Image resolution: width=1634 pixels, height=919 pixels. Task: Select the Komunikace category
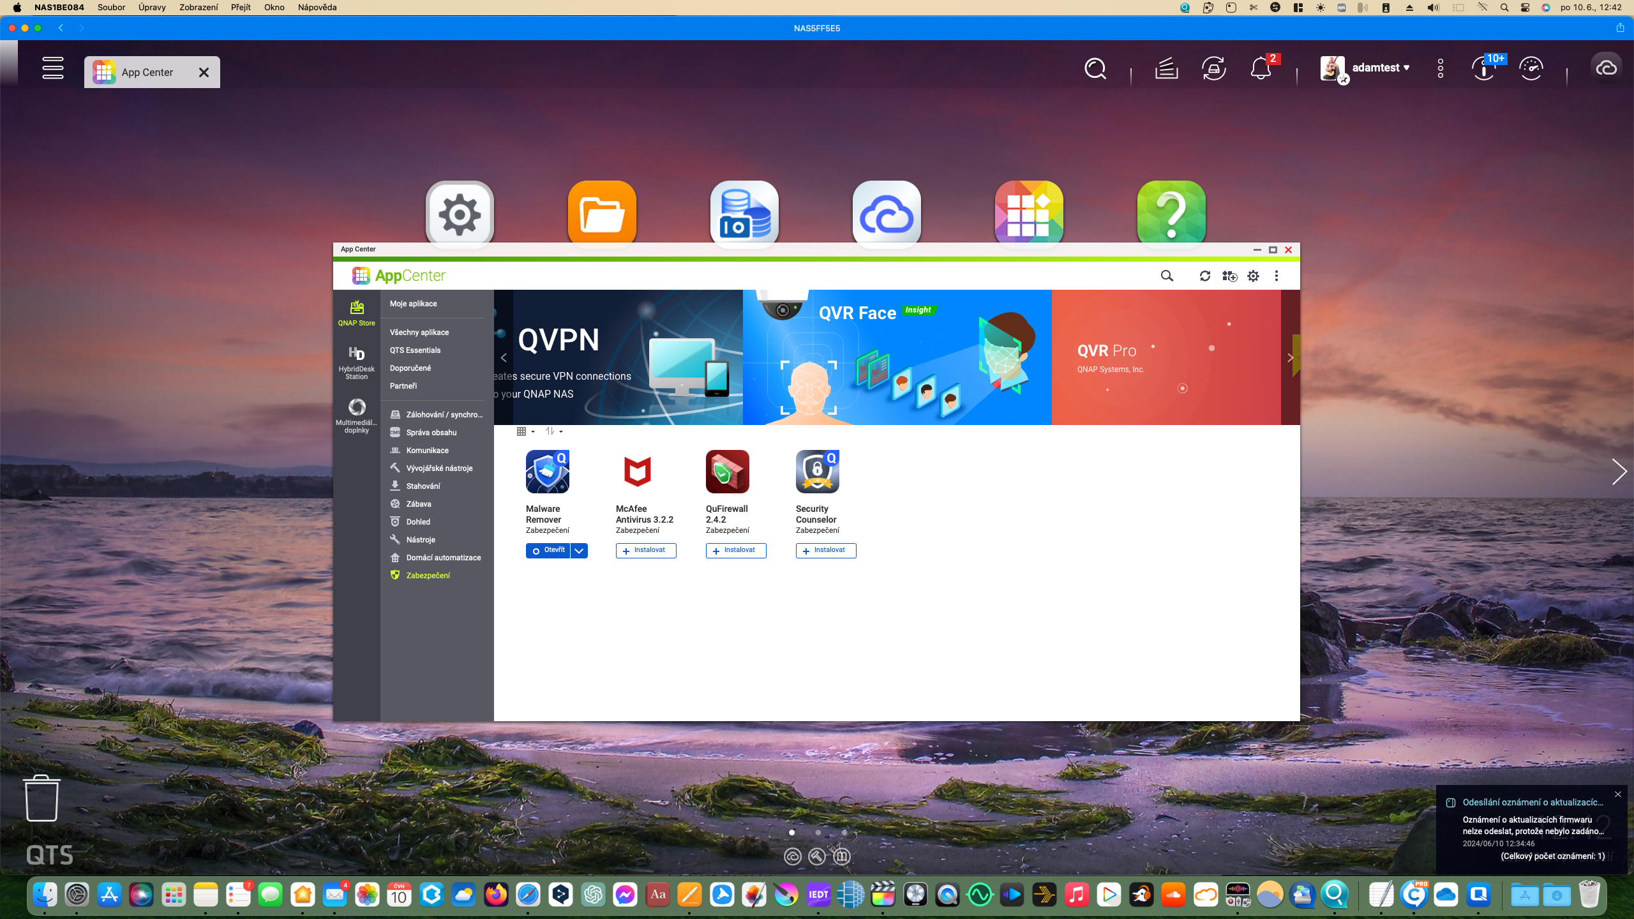pyautogui.click(x=427, y=451)
